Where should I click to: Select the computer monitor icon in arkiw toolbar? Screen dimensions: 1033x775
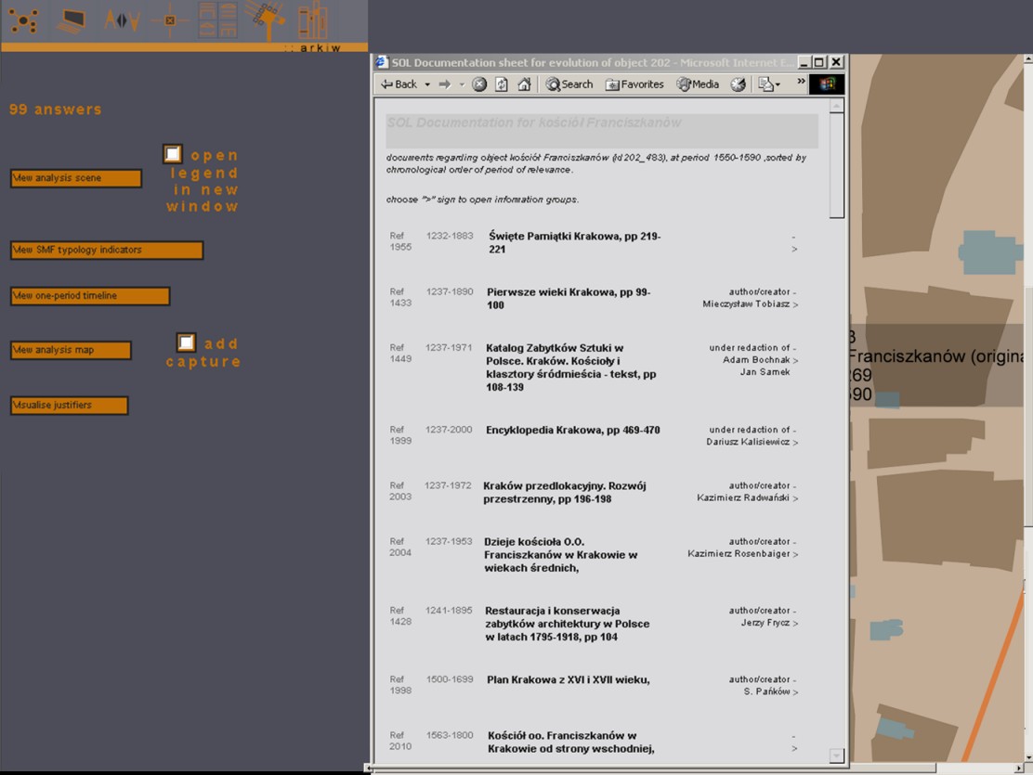[71, 20]
